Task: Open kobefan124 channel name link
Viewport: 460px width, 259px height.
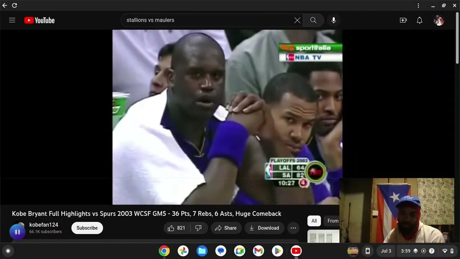Action: click(44, 225)
